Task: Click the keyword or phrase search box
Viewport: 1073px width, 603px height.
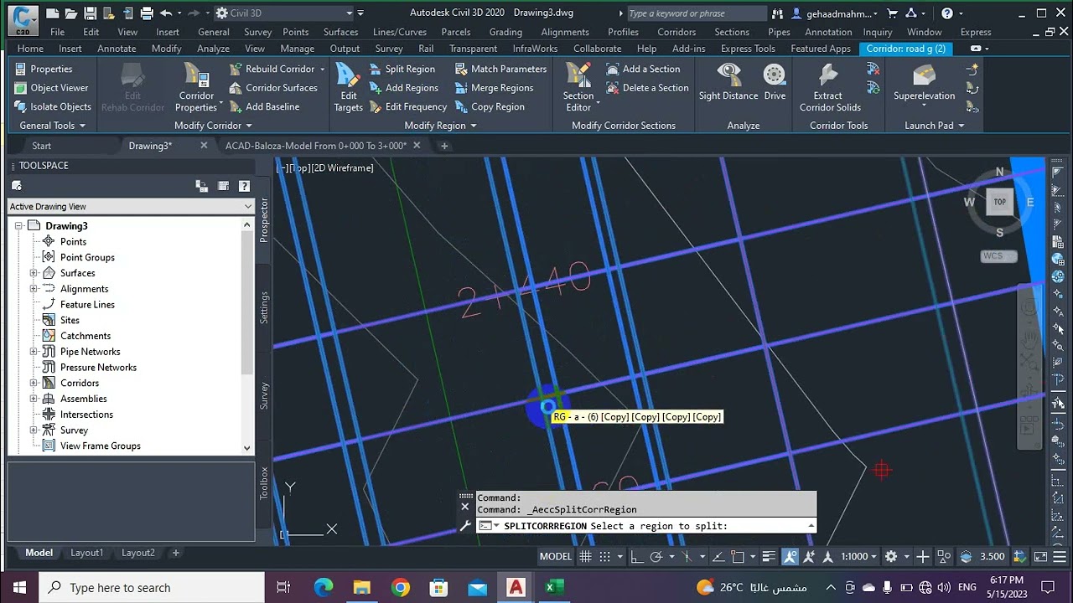Action: [696, 13]
